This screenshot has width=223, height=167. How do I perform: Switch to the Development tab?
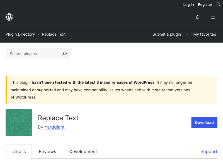[x=83, y=151]
